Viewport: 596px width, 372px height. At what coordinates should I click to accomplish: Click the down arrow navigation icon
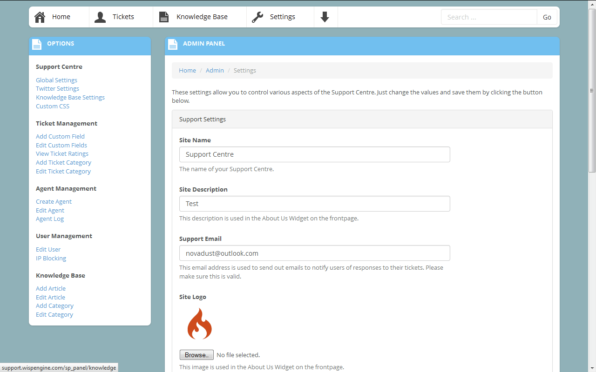pyautogui.click(x=325, y=17)
